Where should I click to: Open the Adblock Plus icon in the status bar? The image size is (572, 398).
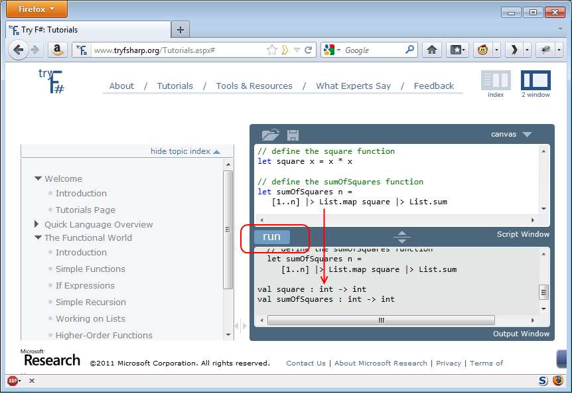point(12,380)
